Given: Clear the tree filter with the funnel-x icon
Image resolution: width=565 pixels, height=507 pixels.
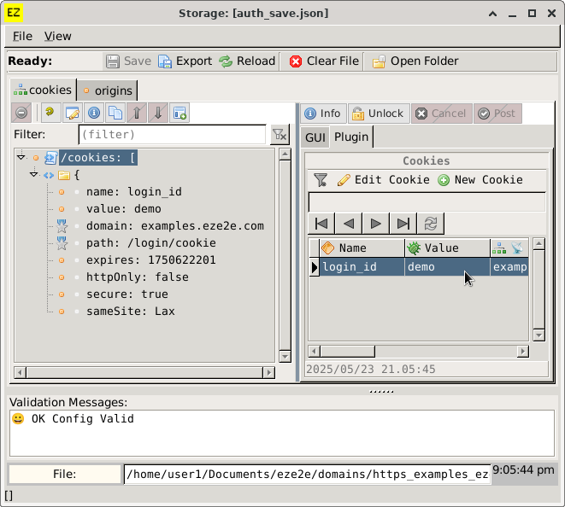Looking at the screenshot, I should pyautogui.click(x=280, y=135).
